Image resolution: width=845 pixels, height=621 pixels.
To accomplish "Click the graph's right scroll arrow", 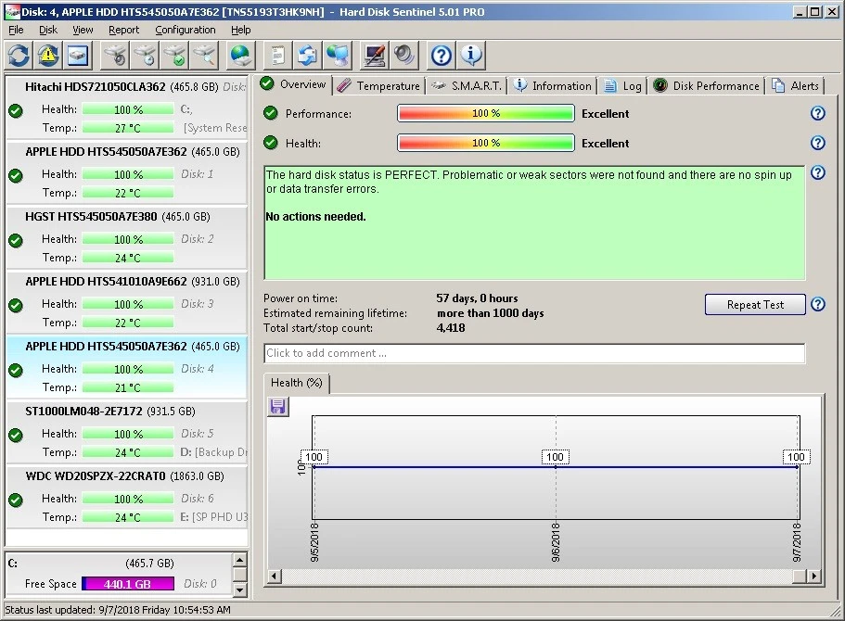I will click(813, 577).
